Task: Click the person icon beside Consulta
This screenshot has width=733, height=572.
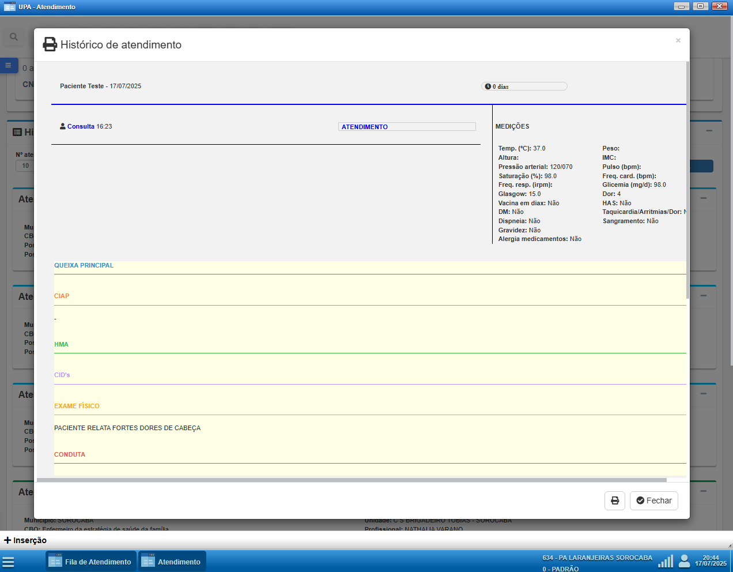Action: pyautogui.click(x=63, y=126)
